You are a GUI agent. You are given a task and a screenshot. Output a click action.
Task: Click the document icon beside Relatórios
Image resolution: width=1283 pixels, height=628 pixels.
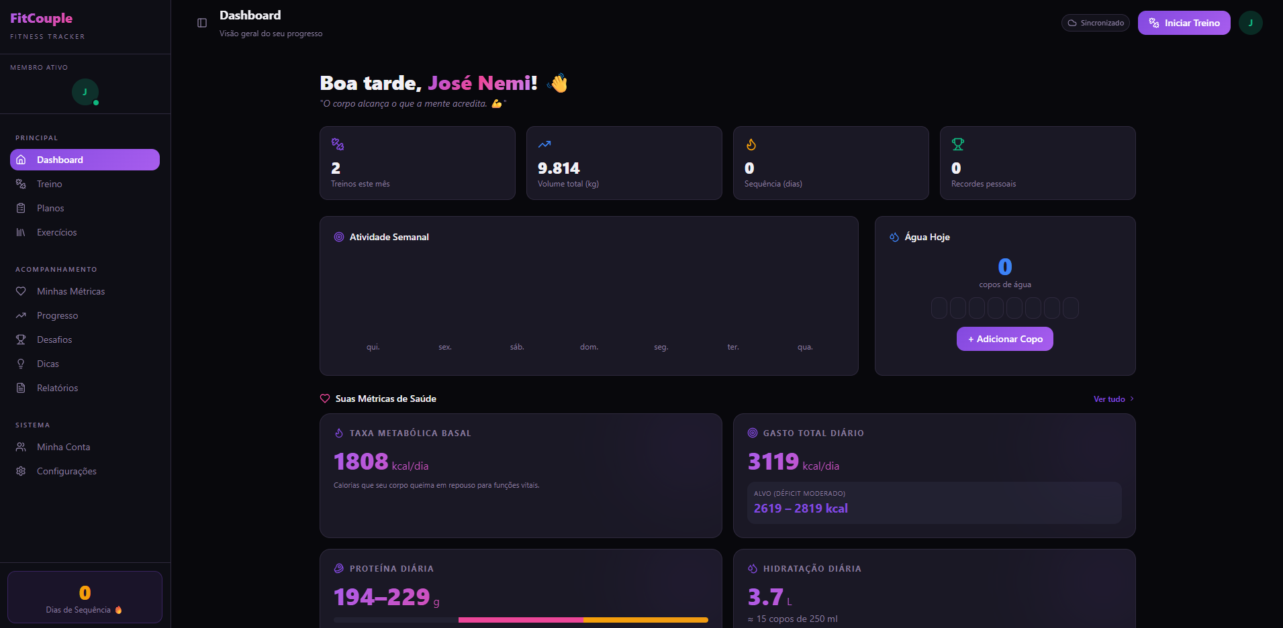click(x=21, y=388)
